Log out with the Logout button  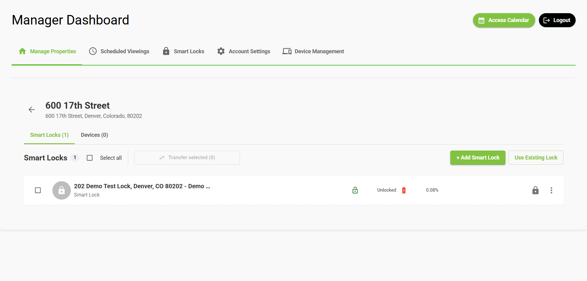coord(557,20)
